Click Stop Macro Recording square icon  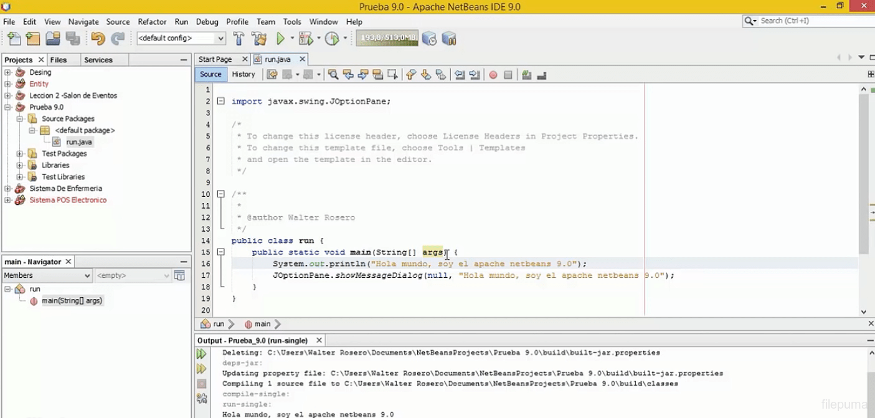pyautogui.click(x=508, y=75)
